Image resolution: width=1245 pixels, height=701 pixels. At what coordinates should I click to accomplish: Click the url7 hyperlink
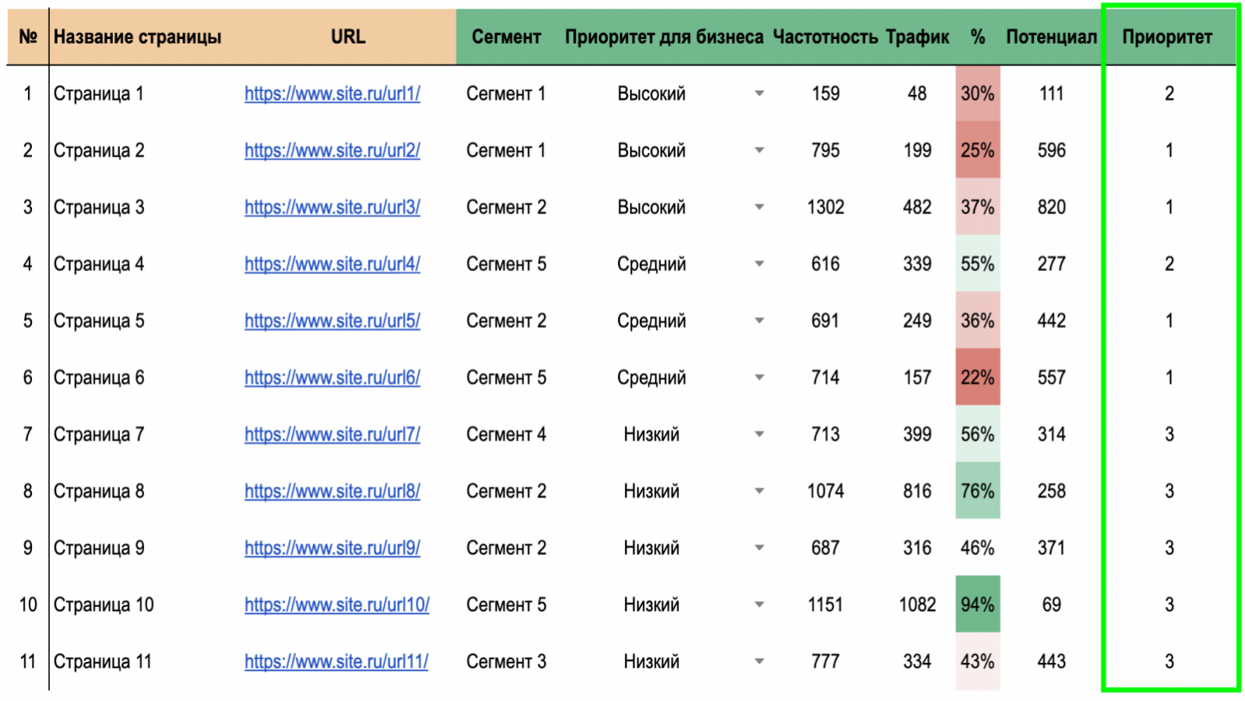332,435
